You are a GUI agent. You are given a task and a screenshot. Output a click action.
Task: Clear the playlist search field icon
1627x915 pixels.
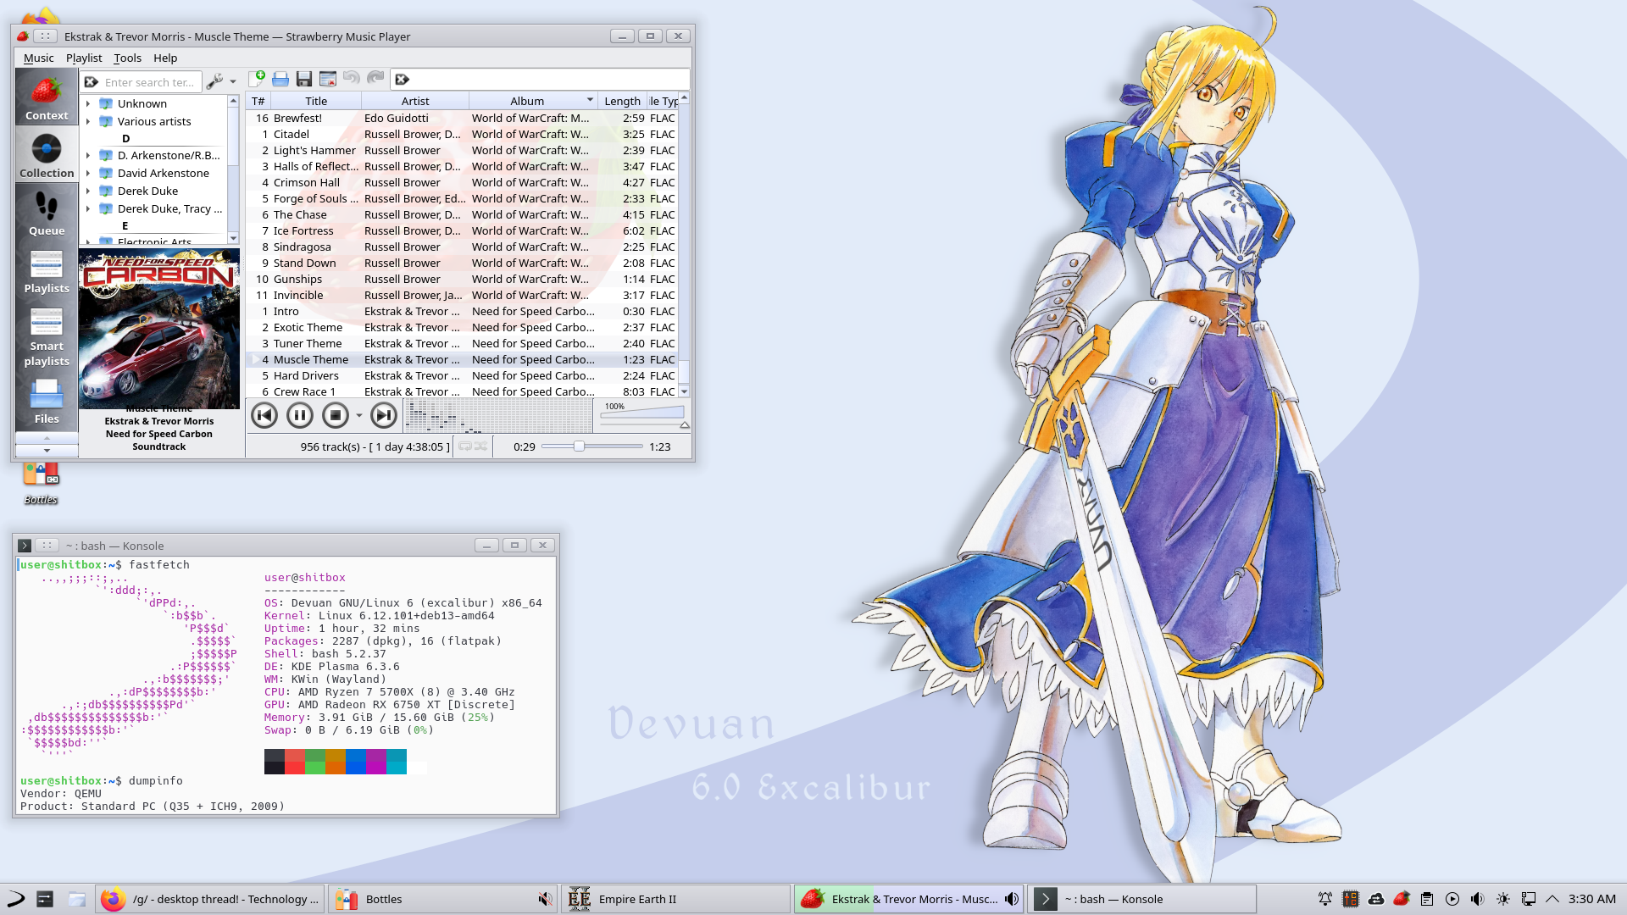point(403,80)
